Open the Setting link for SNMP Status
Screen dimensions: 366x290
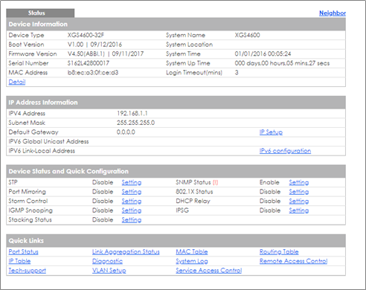[x=299, y=182]
